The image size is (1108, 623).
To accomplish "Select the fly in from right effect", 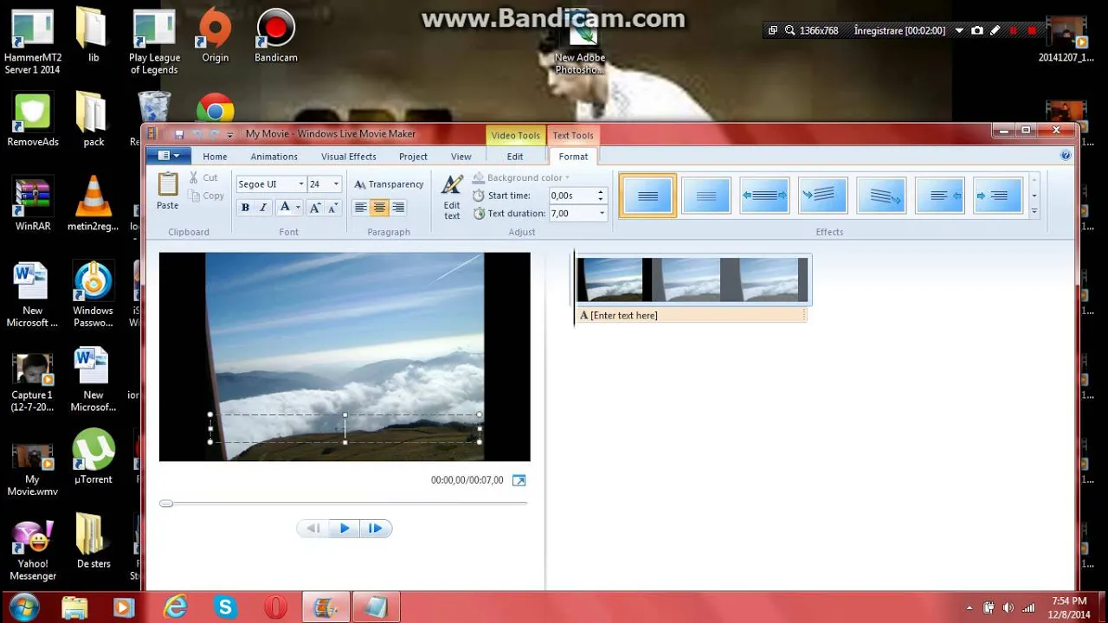I will pyautogui.click(x=940, y=196).
